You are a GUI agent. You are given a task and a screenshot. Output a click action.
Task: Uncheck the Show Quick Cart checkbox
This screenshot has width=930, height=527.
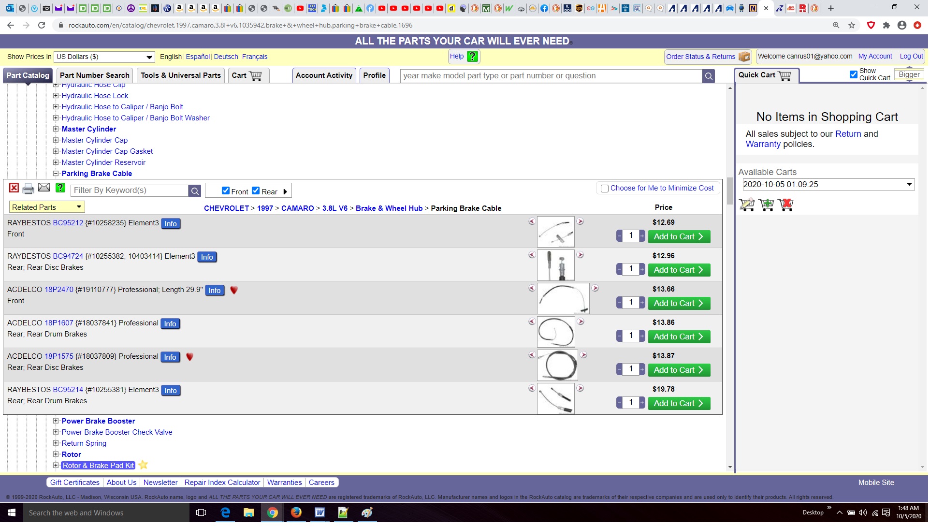pos(855,74)
